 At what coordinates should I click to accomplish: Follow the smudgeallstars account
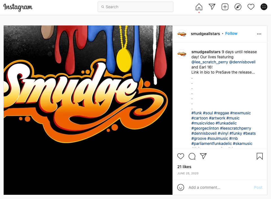[x=231, y=33]
